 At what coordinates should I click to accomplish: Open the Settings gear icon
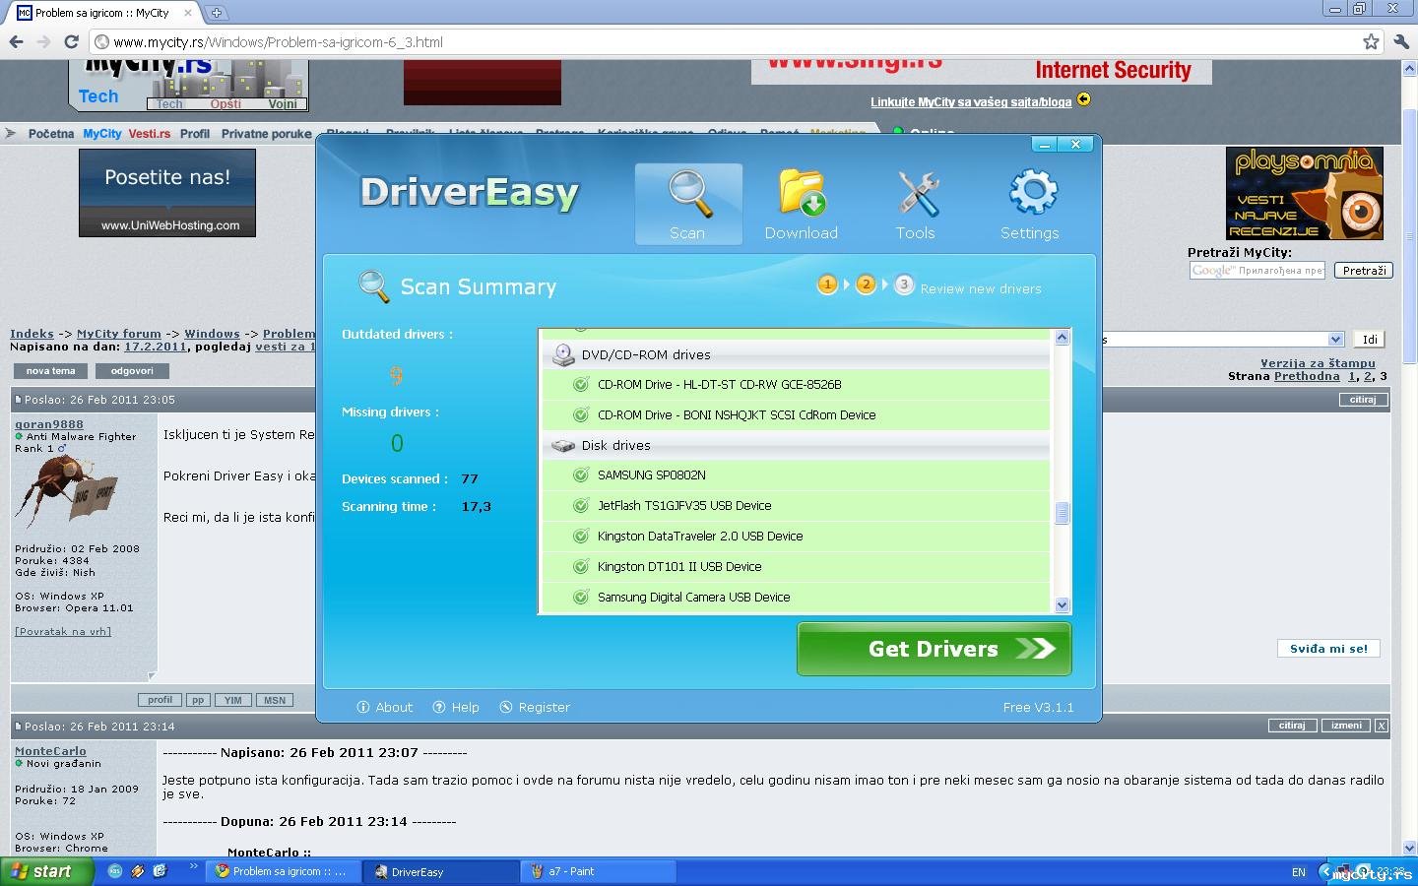tap(1031, 193)
